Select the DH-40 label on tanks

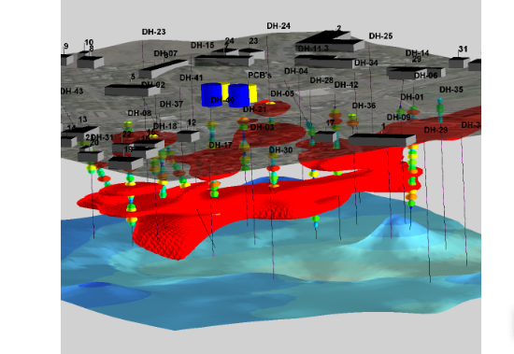(222, 100)
